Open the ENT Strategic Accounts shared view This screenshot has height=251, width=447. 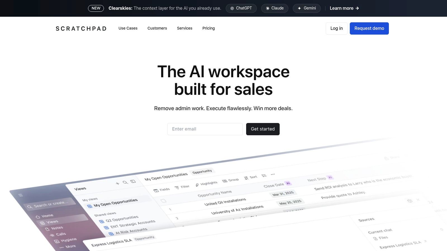click(x=130, y=225)
